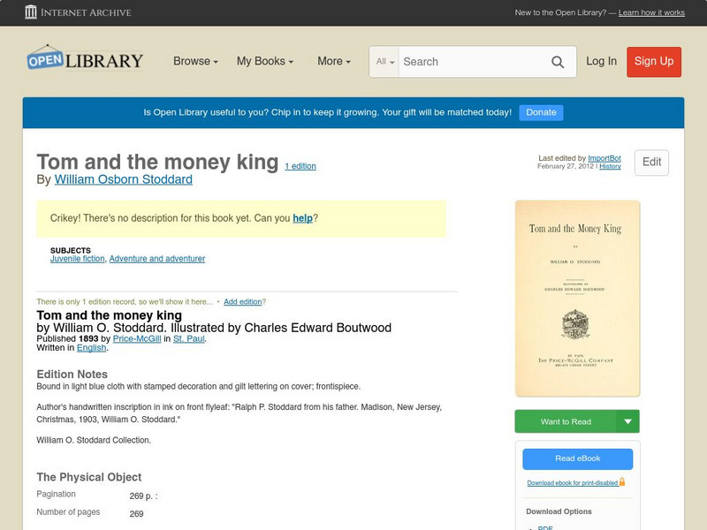This screenshot has height=530, width=707.
Task: Open the Tom and the Money King cover
Action: [577, 298]
